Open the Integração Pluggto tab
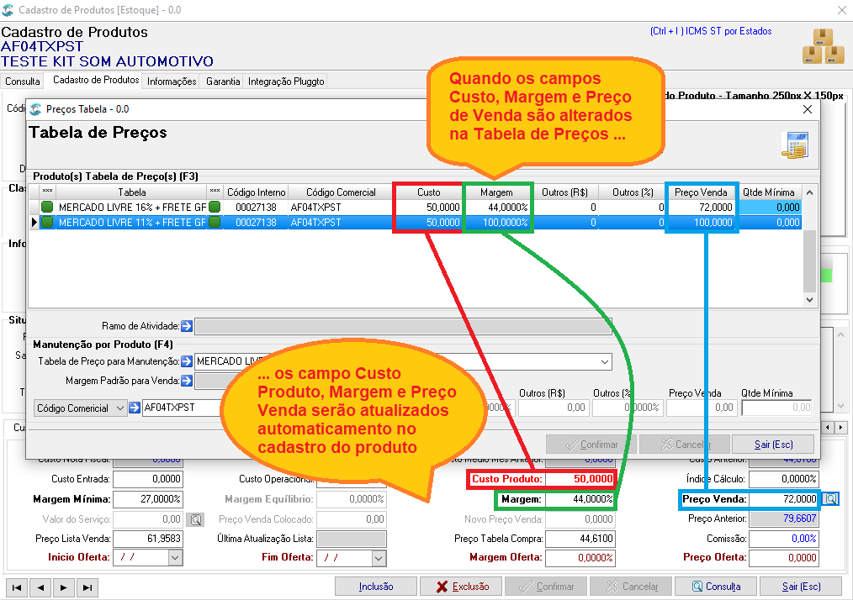This screenshot has width=853, height=600. point(286,82)
